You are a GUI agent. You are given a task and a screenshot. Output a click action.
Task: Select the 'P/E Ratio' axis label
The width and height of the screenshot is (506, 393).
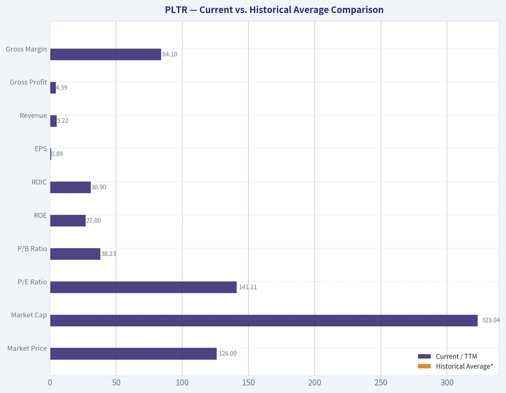[32, 282]
